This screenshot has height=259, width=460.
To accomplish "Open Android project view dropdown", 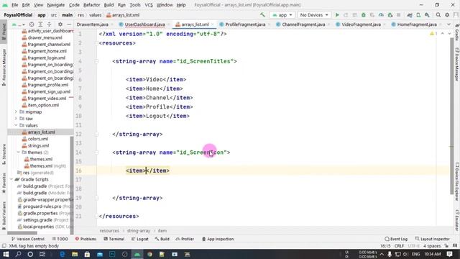I will click(x=19, y=24).
